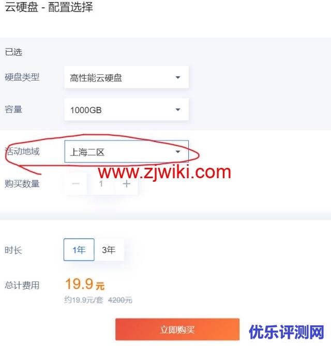Click the 上海二区 region selector

(126, 151)
